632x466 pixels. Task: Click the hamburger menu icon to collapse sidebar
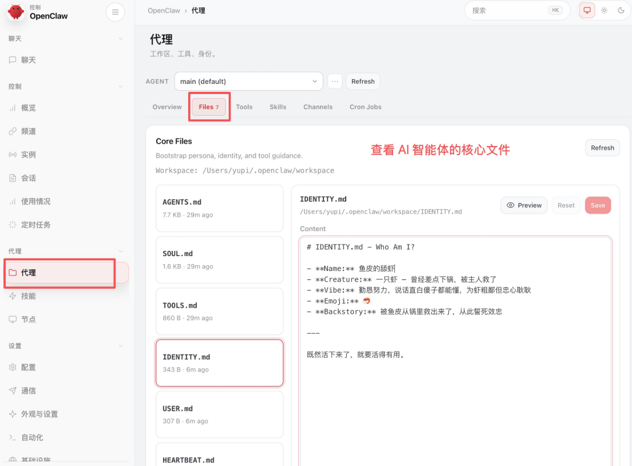[x=115, y=12]
